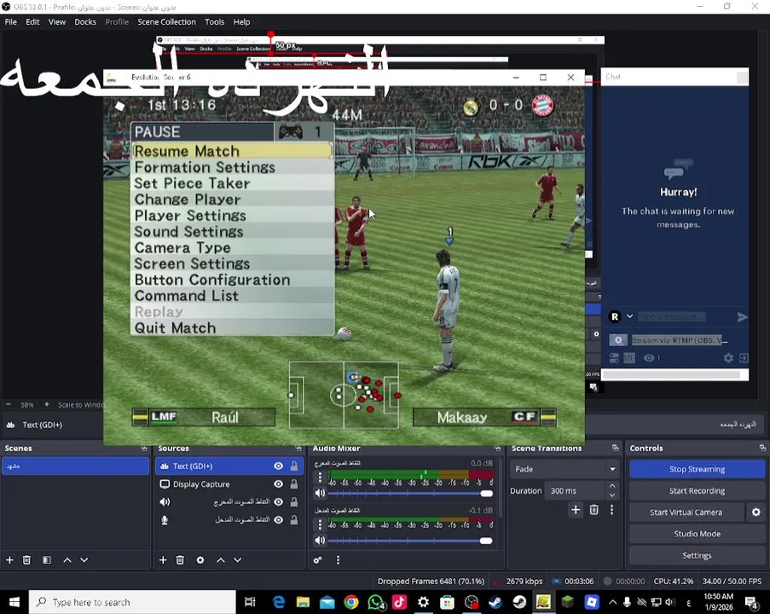Click the Start Recording button
770x614 pixels.
(x=697, y=490)
